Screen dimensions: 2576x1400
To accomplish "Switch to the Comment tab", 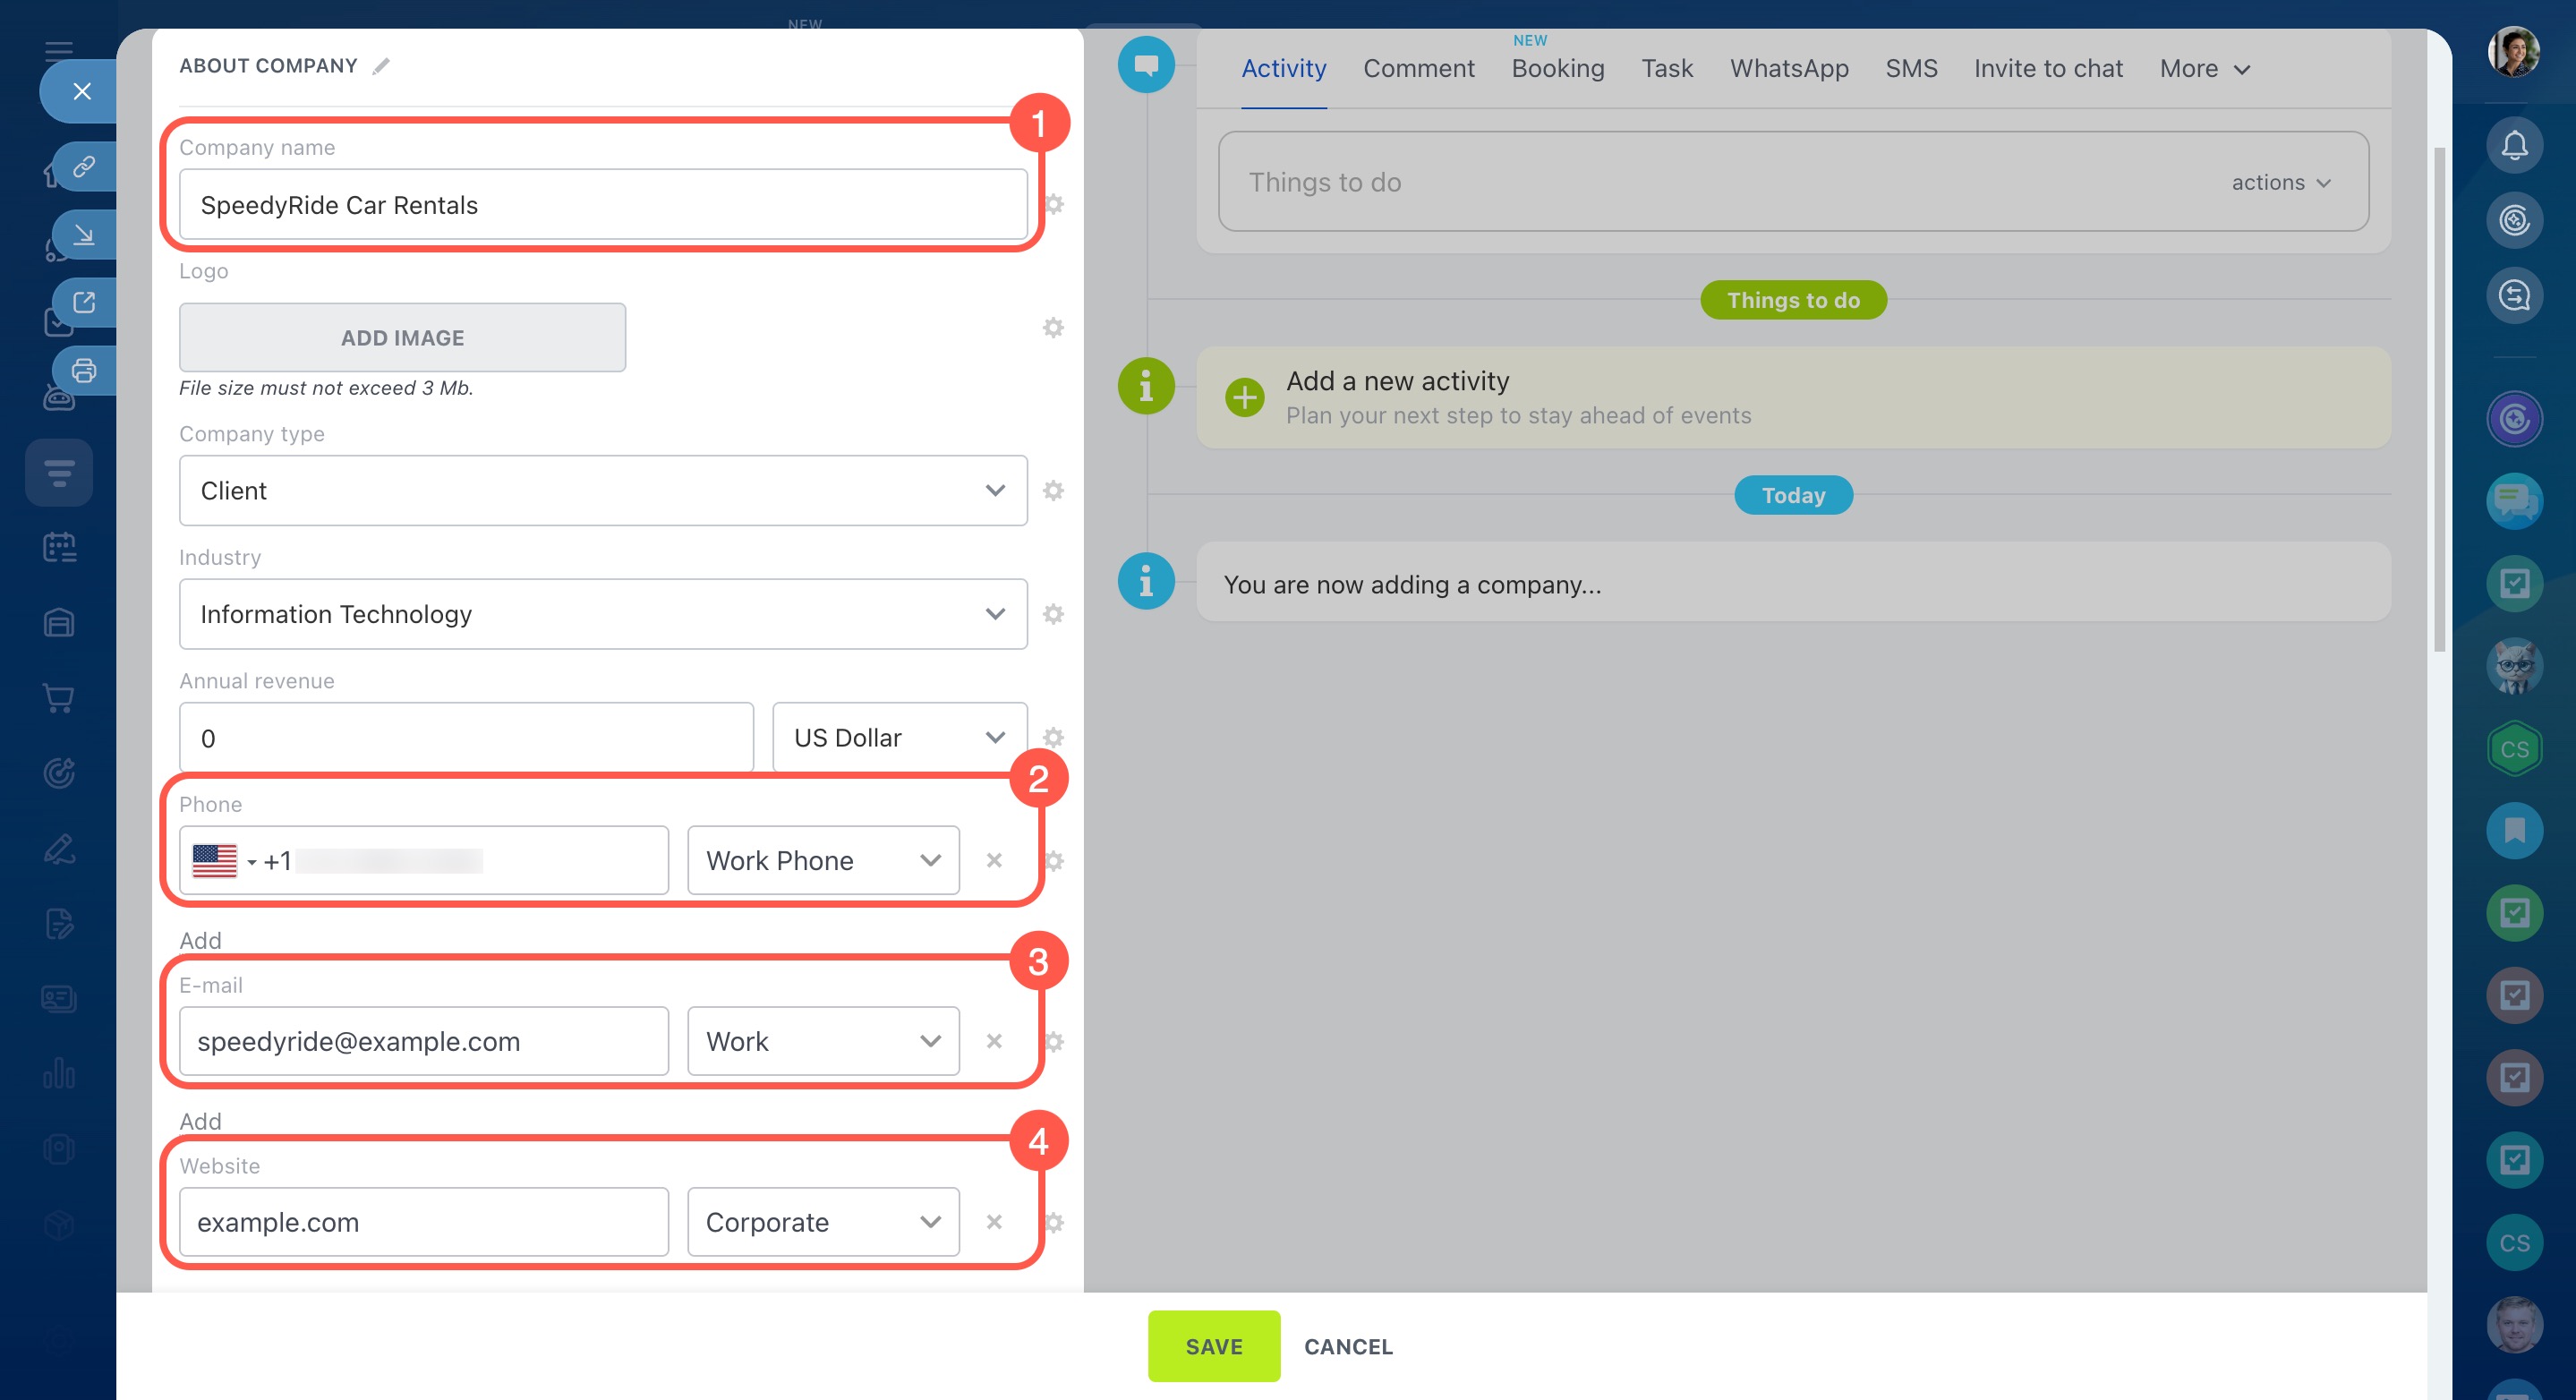I will (1417, 69).
